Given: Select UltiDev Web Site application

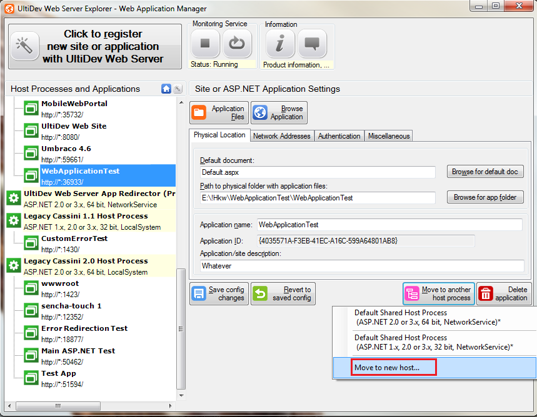Looking at the screenshot, I should pos(74,131).
